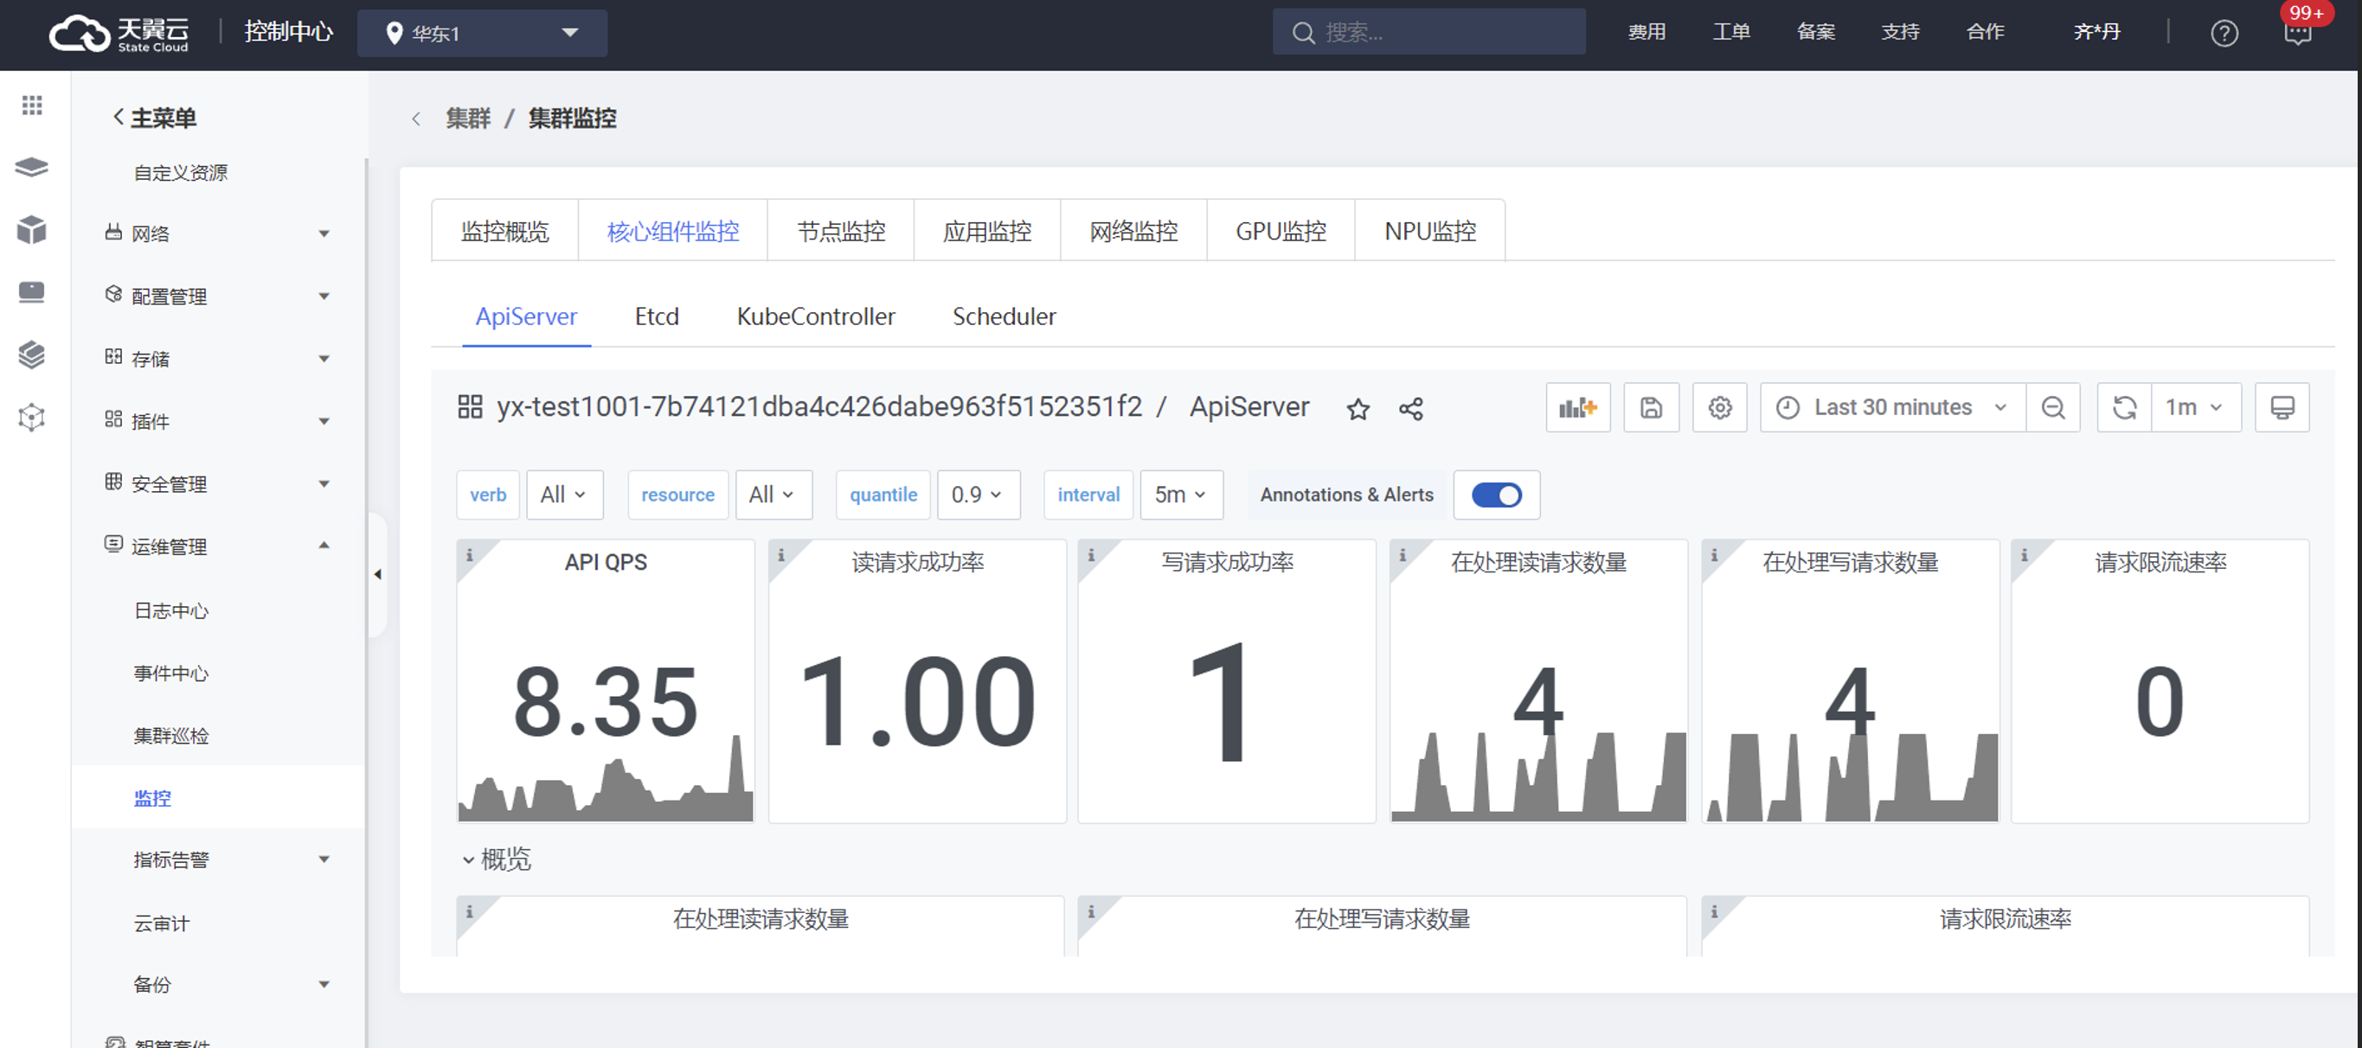Switch to Etcd sub-tab
This screenshot has width=2362, height=1048.
click(x=657, y=316)
